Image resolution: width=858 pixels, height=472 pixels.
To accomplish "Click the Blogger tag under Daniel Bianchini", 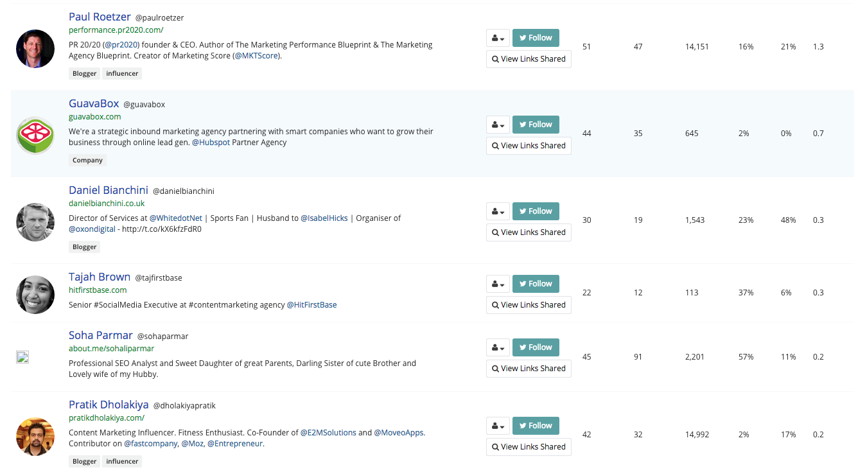I will tap(84, 247).
